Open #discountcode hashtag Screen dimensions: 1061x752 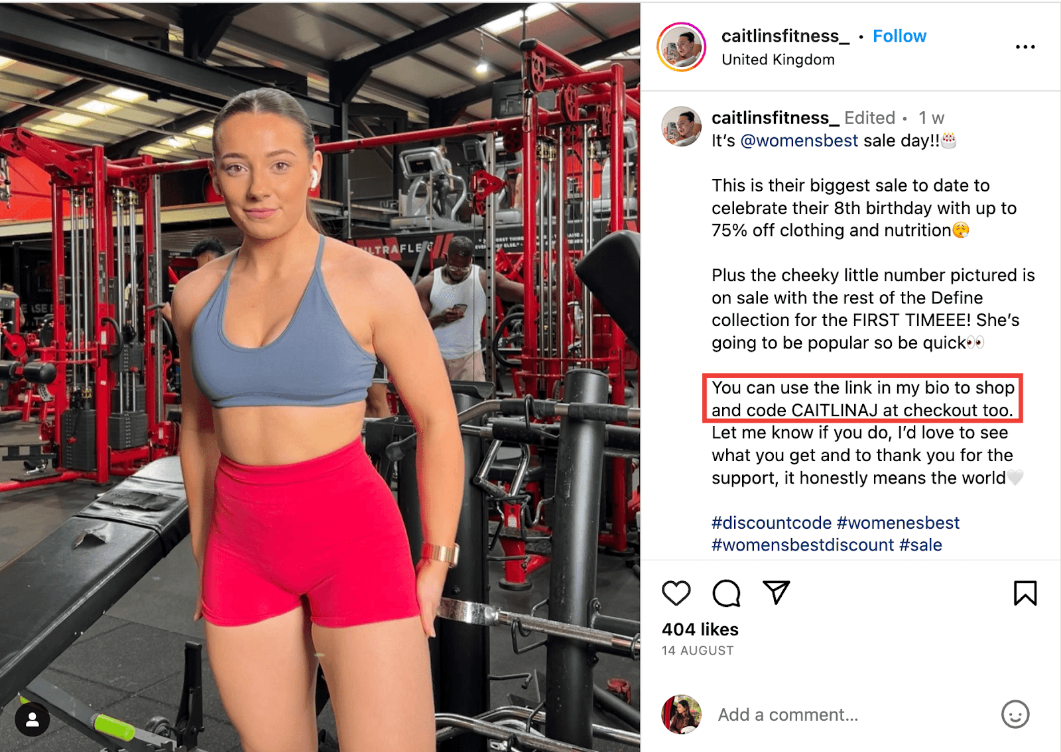[771, 523]
